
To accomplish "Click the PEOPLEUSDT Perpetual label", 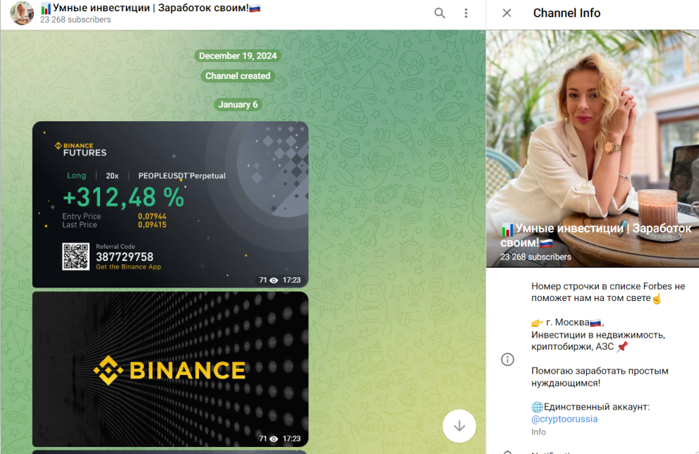I will [182, 176].
